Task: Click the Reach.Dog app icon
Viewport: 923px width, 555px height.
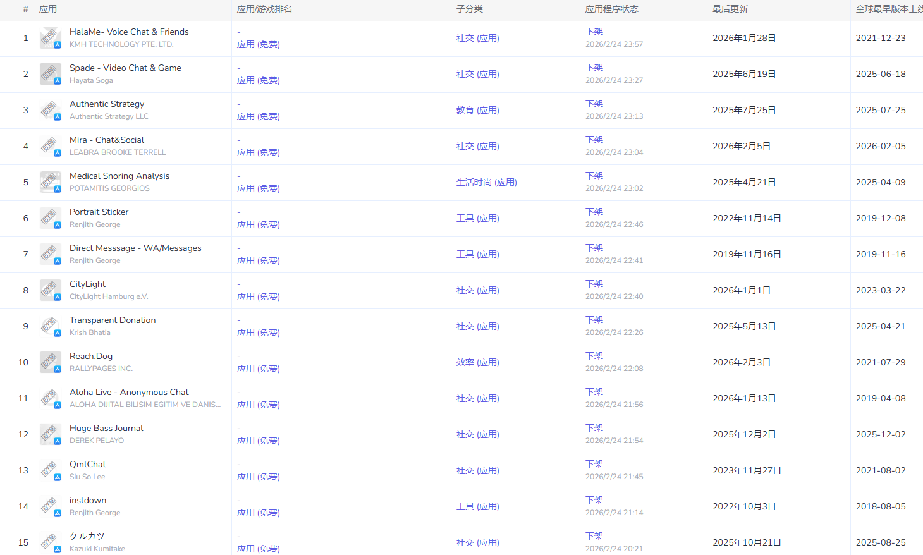Action: coord(51,362)
